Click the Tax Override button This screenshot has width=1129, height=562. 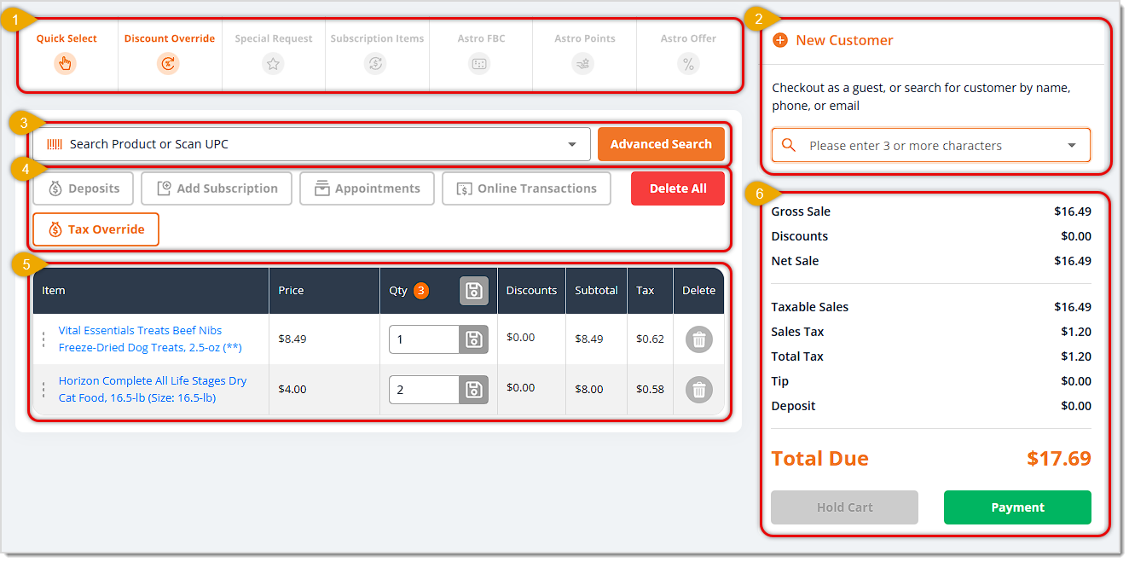click(96, 229)
